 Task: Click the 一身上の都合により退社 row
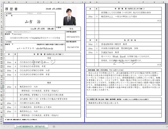tap(130, 17)
